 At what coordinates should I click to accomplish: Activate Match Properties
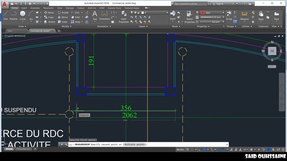189,17
